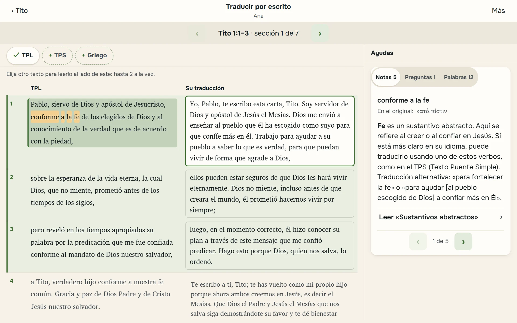
Task: Go to previous section arrow
Action: [x=197, y=33]
